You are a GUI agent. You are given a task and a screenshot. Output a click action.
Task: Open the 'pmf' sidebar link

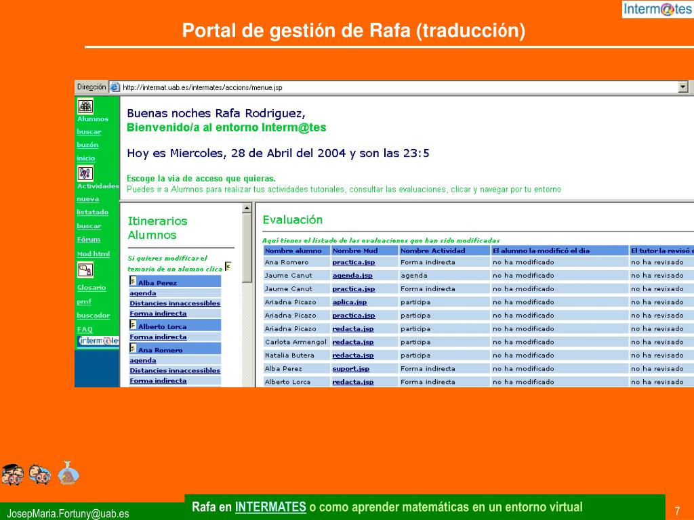pyautogui.click(x=84, y=301)
